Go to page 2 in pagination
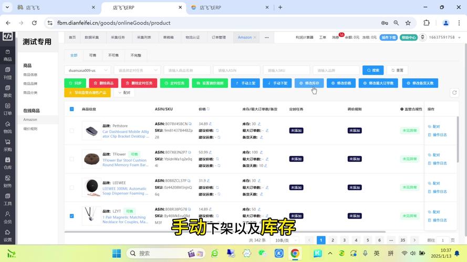467x262 pixels. [333, 241]
